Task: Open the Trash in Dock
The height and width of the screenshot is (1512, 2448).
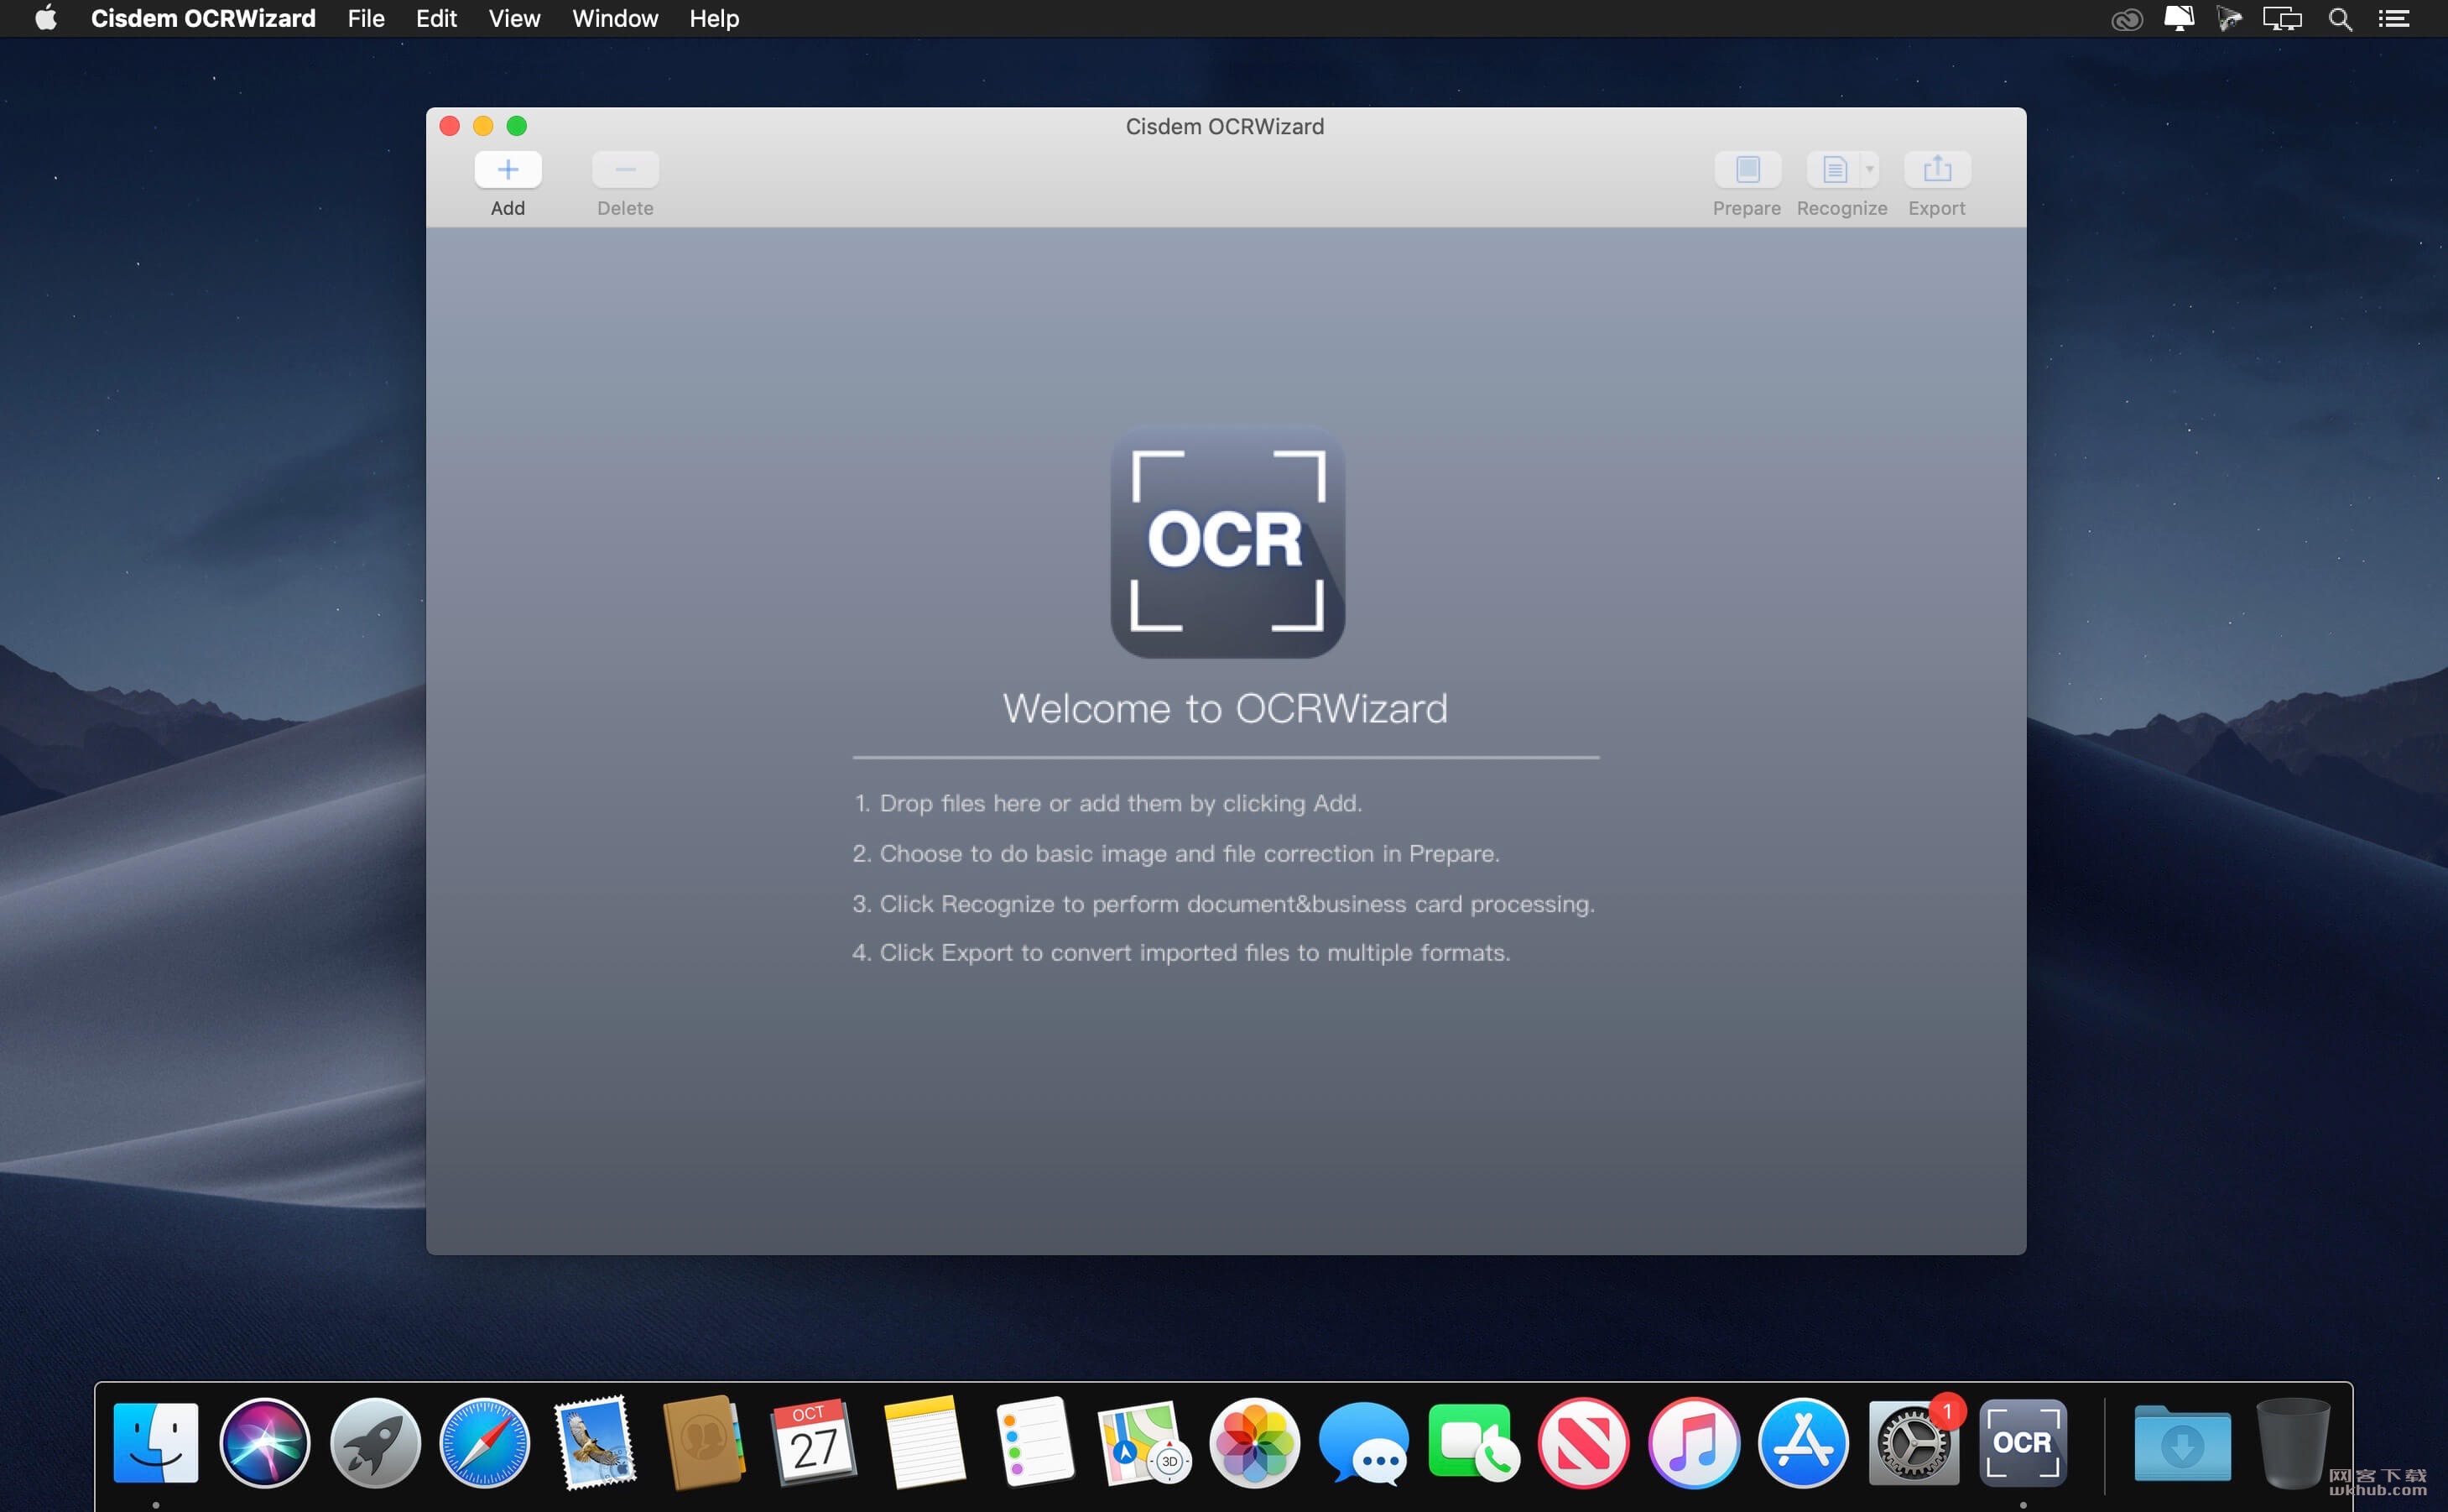Action: (x=2293, y=1443)
